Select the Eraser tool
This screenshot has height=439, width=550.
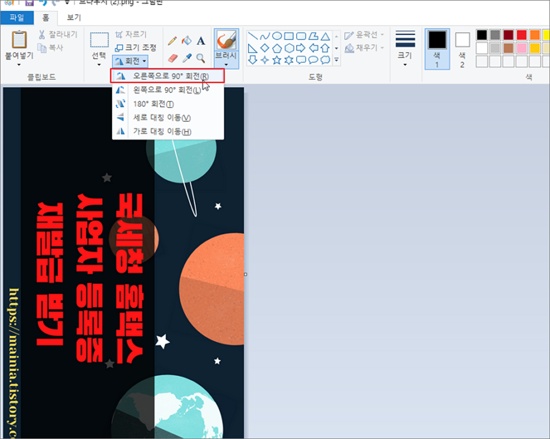tap(172, 58)
